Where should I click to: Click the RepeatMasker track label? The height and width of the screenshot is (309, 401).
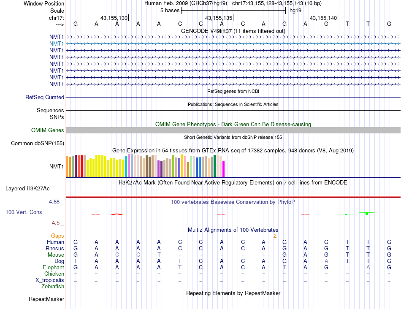point(46,299)
